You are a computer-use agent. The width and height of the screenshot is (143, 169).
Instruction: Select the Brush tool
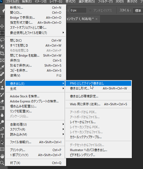pos(2,81)
